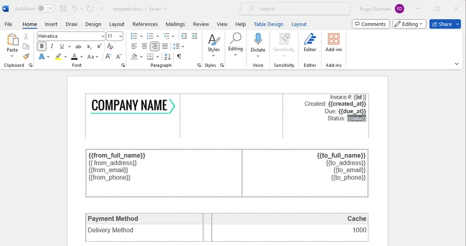Click the Dictate microphone icon

click(257, 39)
